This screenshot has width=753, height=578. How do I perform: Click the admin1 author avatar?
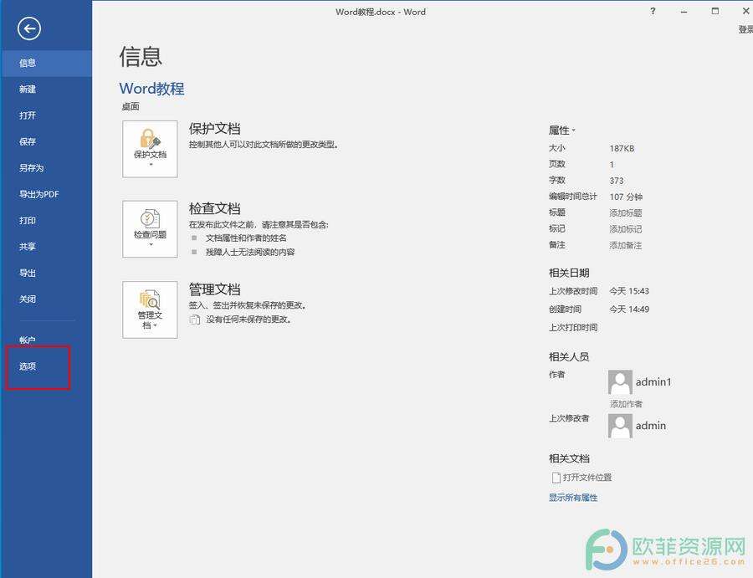click(x=620, y=381)
